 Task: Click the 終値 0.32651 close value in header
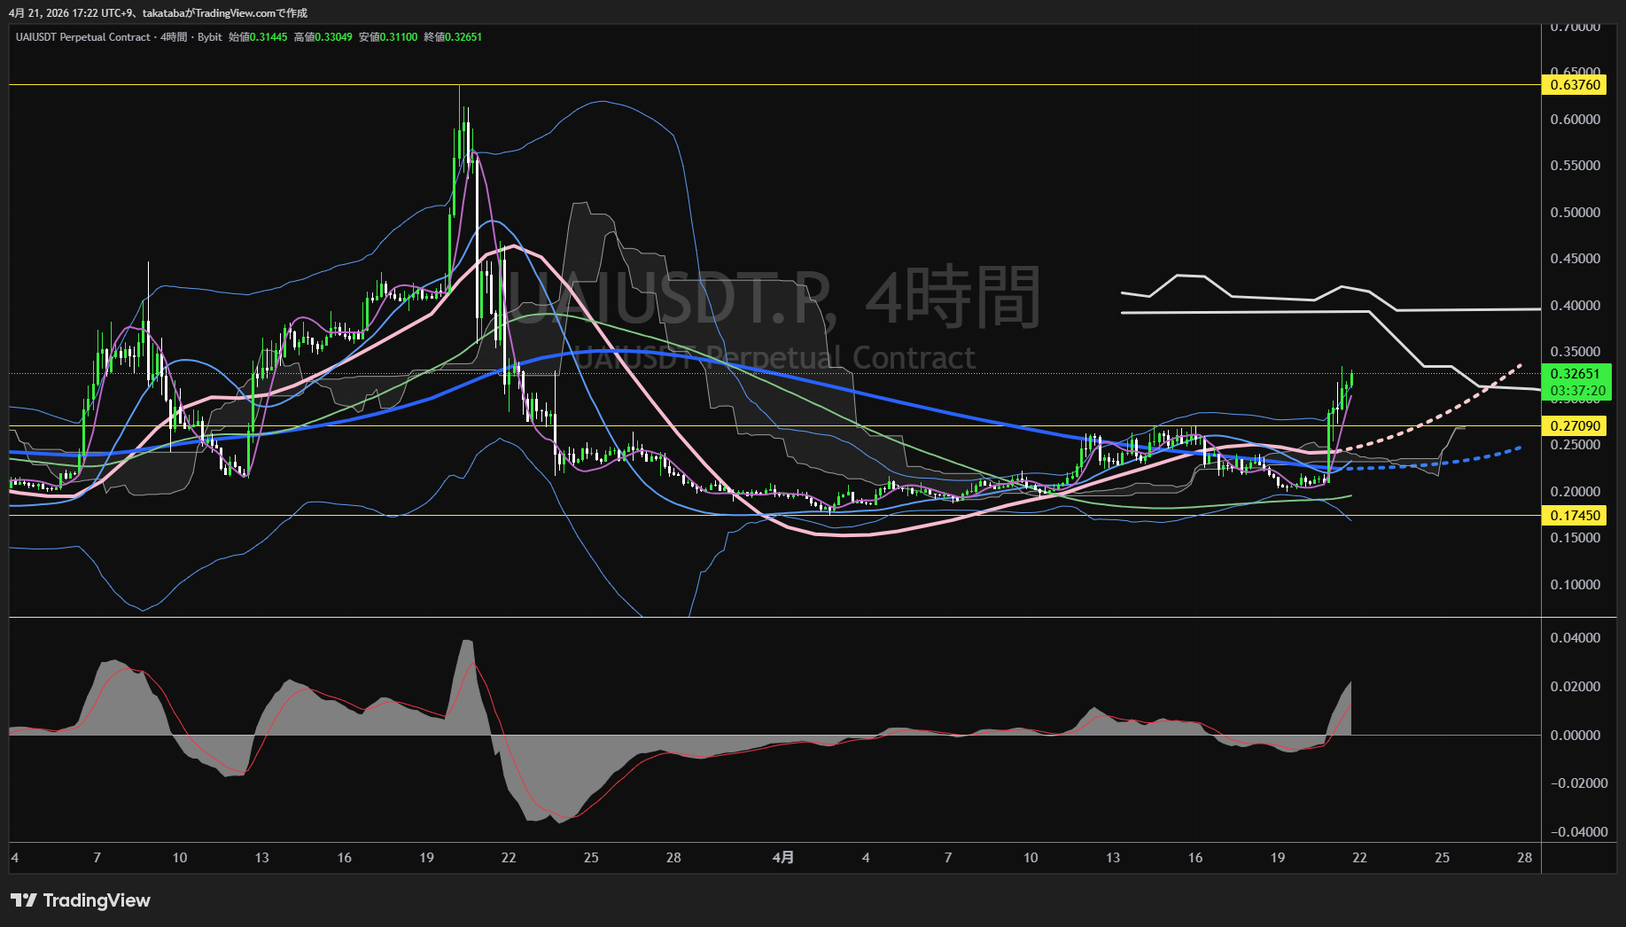[453, 37]
